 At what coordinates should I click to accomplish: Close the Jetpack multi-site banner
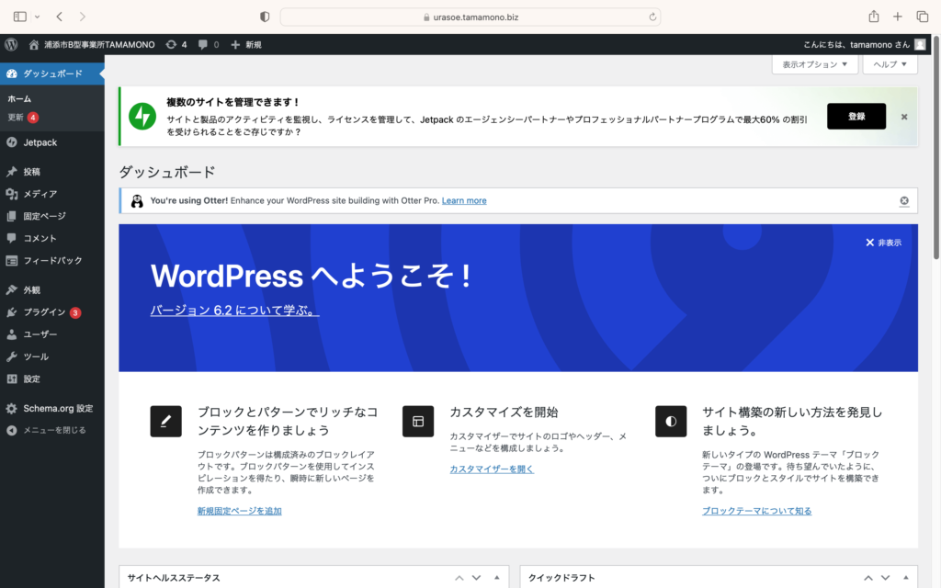[x=903, y=117]
